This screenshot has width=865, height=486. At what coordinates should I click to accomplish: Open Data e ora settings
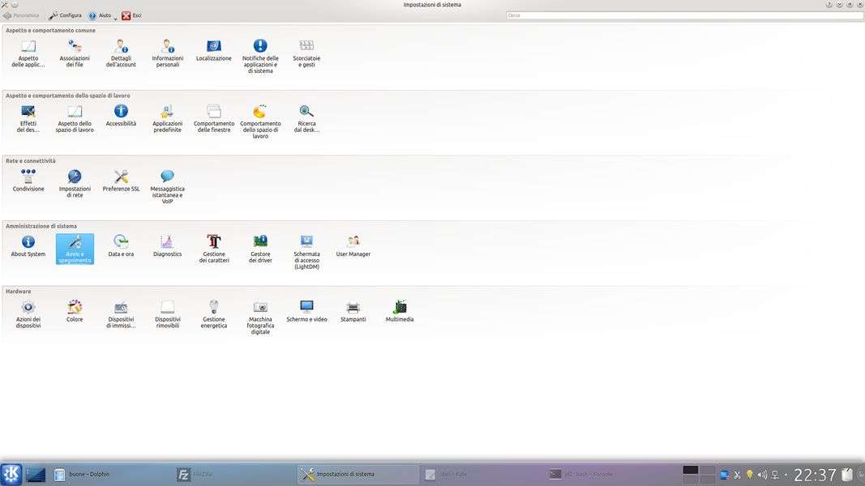click(121, 246)
